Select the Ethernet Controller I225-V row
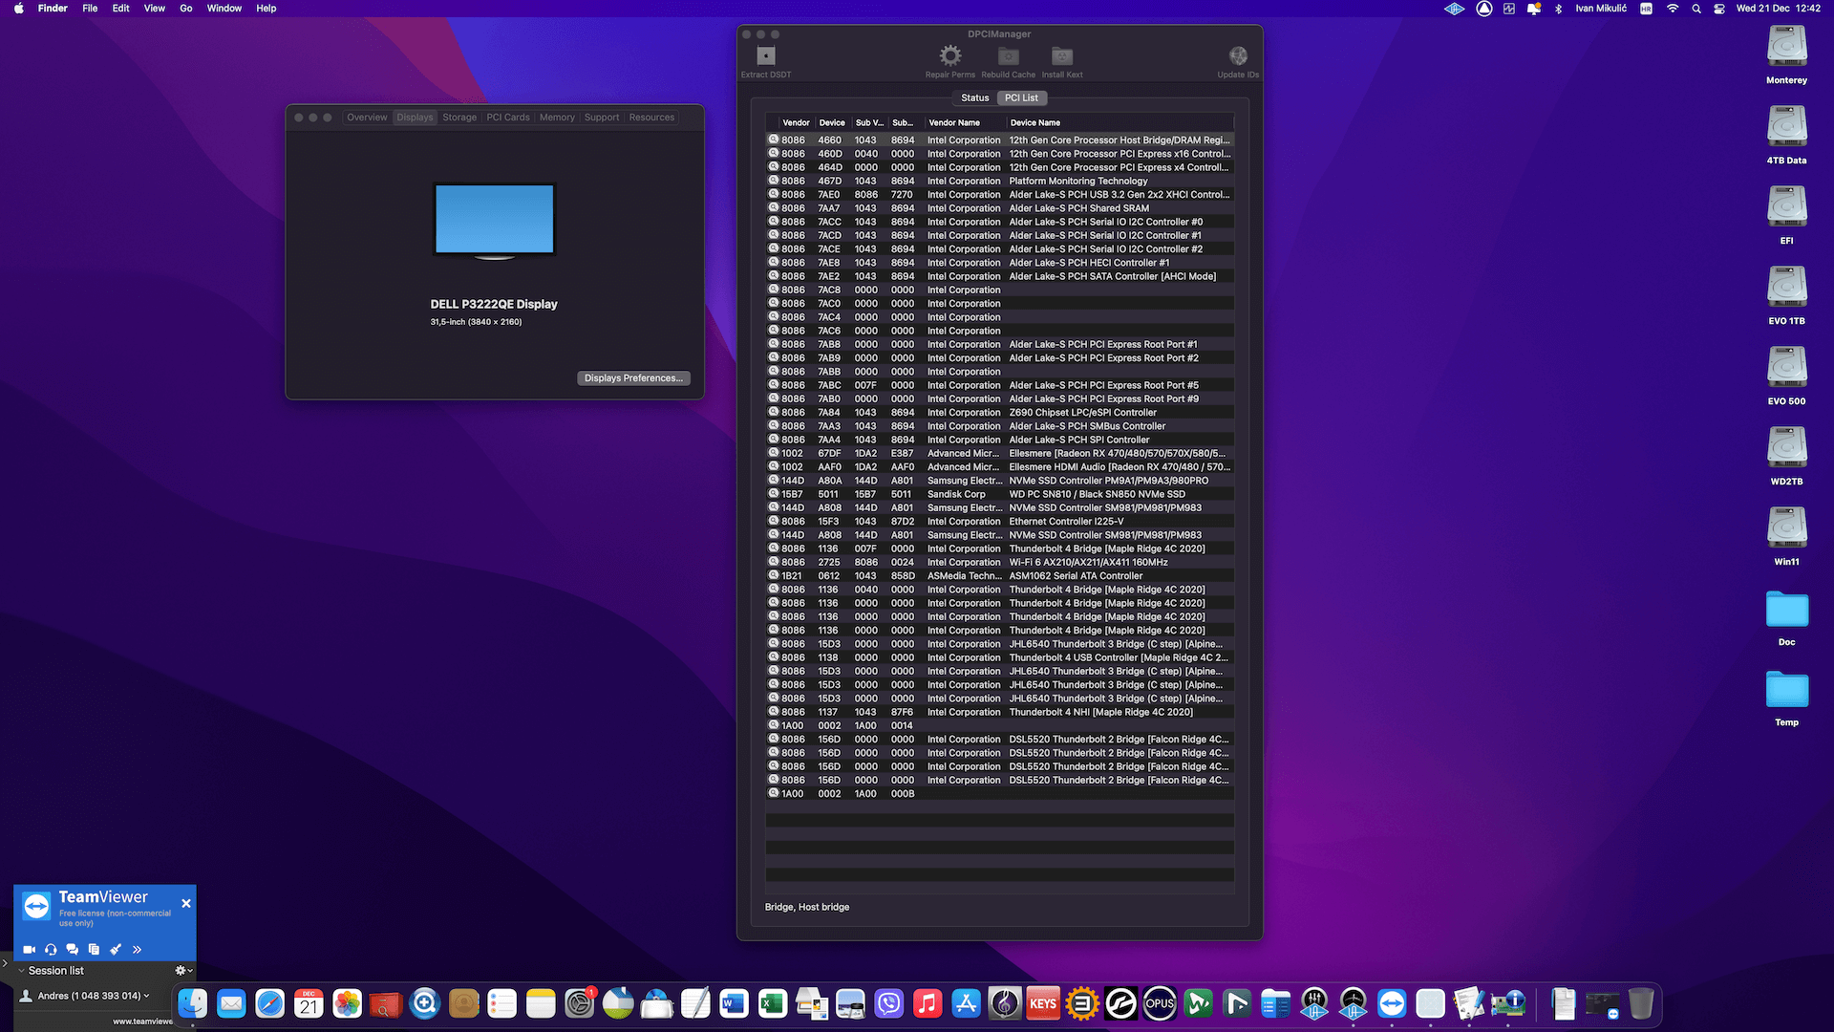This screenshot has height=1032, width=1834. point(1066,522)
